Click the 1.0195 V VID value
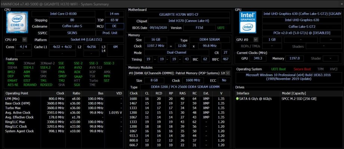The width and height of the screenshot is (344, 149). pos(115,112)
